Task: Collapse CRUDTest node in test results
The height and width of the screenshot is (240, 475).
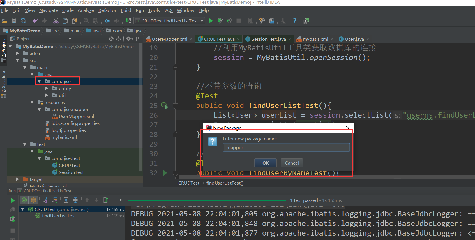Action: tap(22, 209)
